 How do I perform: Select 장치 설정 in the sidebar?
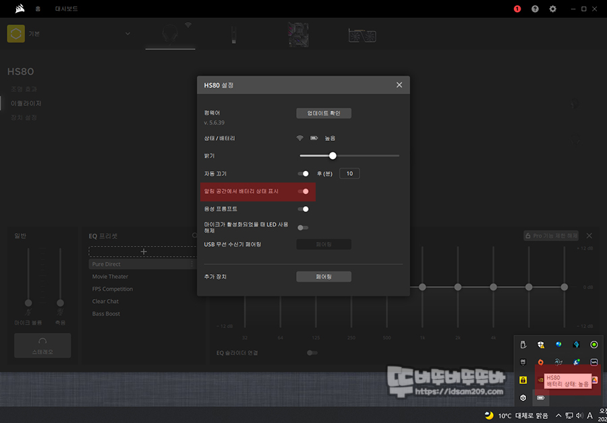pos(24,118)
